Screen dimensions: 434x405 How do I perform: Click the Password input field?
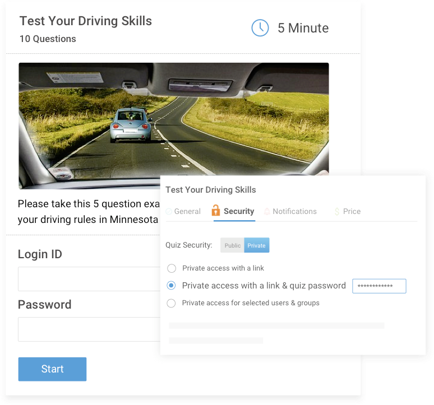point(89,329)
